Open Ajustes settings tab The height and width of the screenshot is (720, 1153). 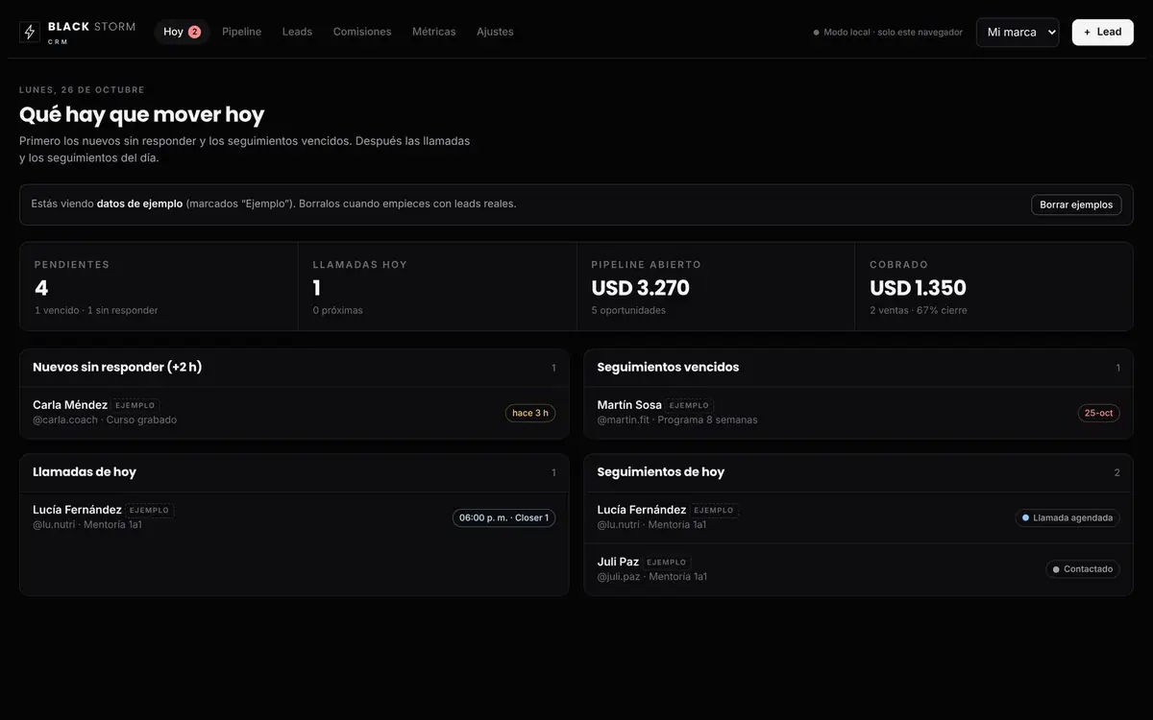(x=495, y=32)
